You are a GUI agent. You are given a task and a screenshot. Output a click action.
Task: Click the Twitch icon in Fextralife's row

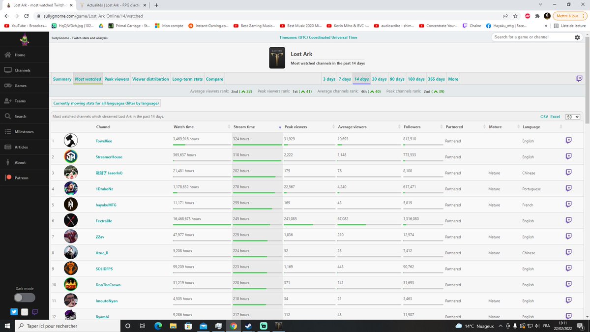point(568,221)
